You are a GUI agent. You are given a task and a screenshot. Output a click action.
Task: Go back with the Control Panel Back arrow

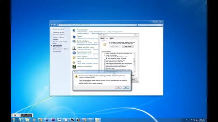(52, 25)
